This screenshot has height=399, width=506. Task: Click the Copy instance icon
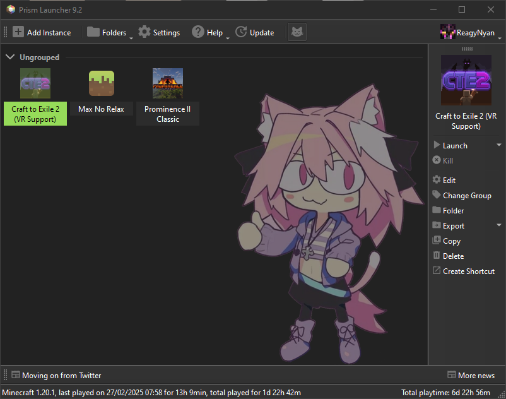(x=437, y=240)
